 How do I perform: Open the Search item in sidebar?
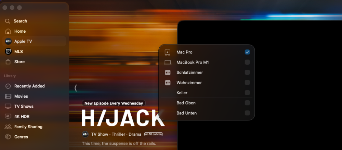point(34,21)
